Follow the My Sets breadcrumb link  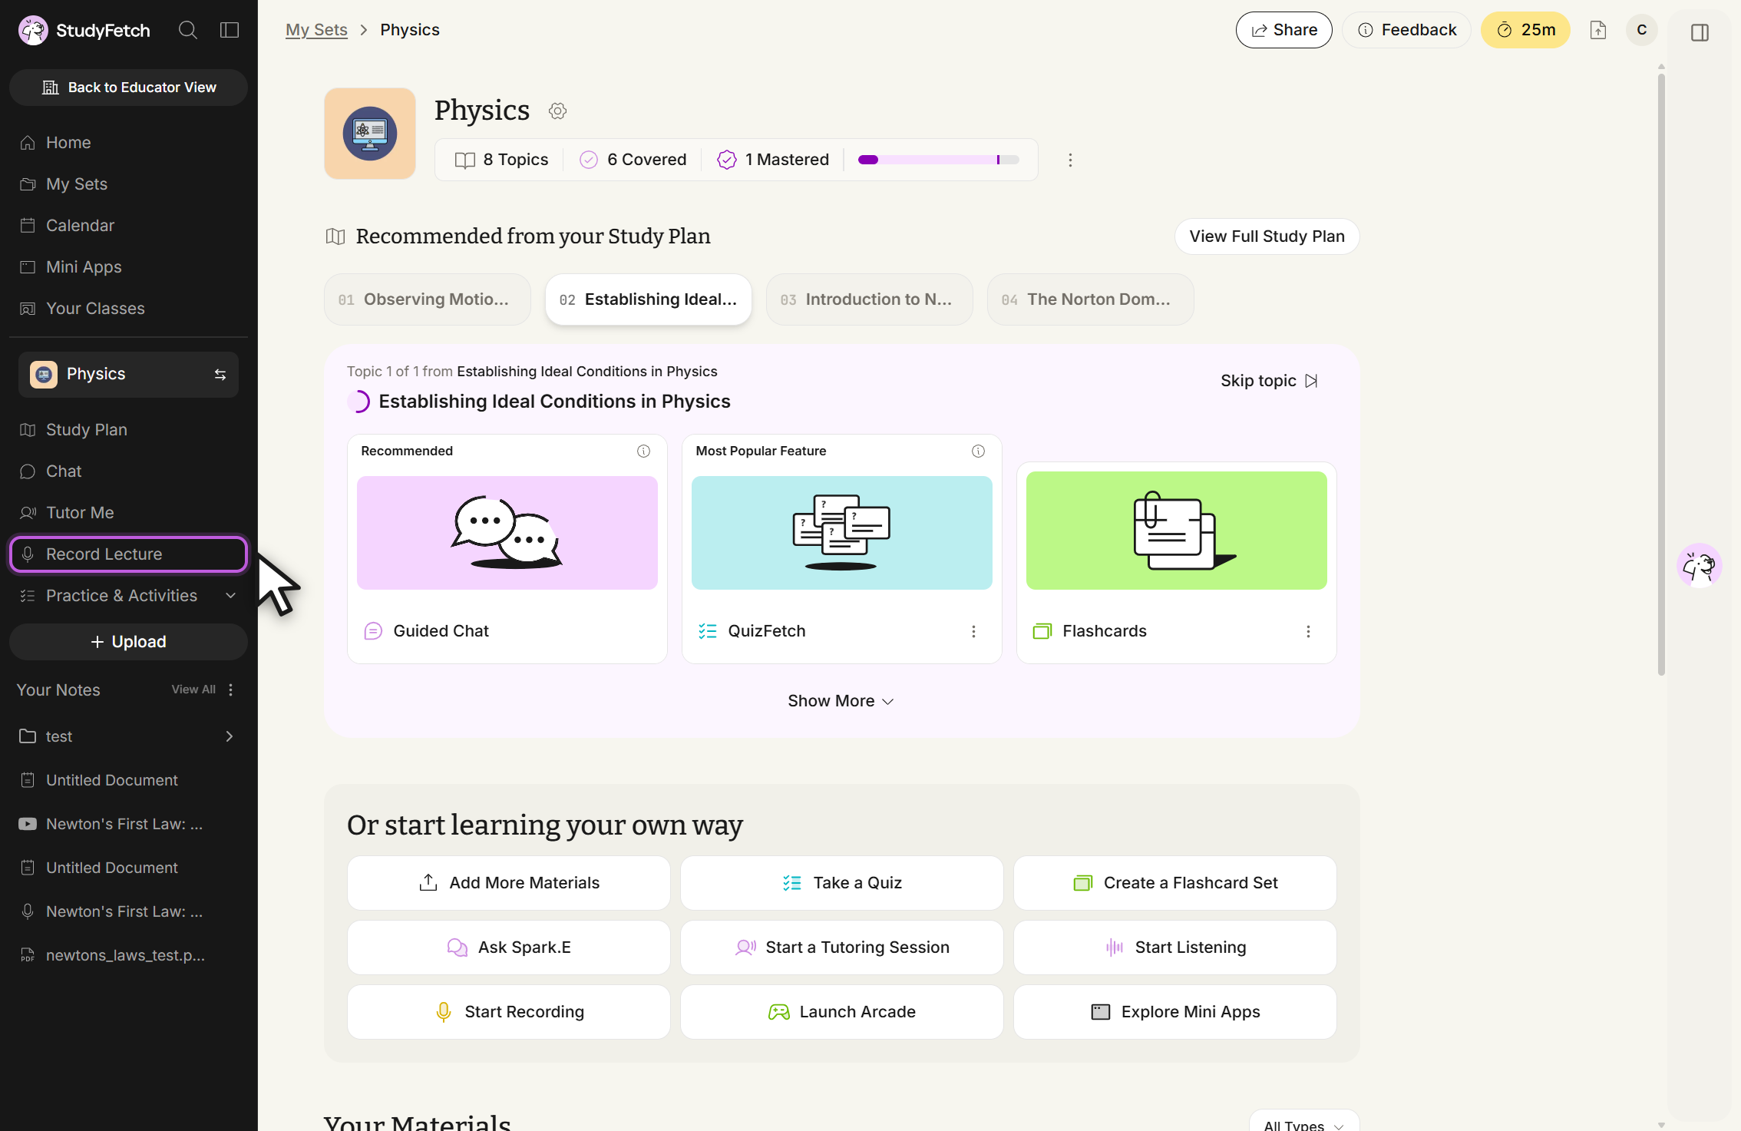316,30
